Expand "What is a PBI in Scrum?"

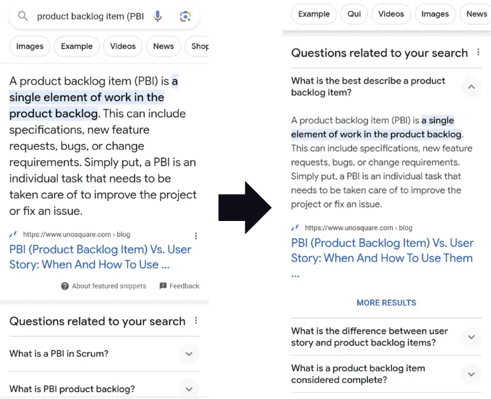(189, 354)
